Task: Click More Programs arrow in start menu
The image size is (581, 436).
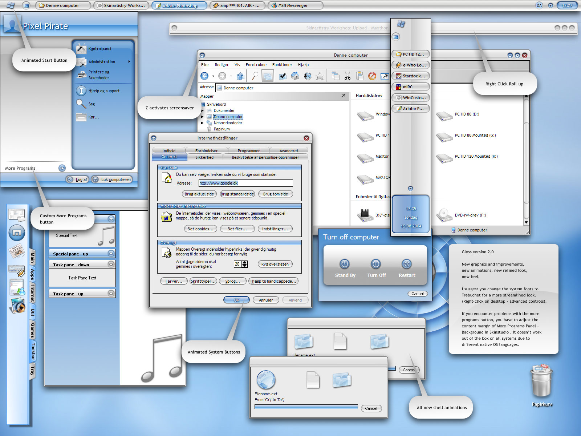Action: tap(62, 168)
